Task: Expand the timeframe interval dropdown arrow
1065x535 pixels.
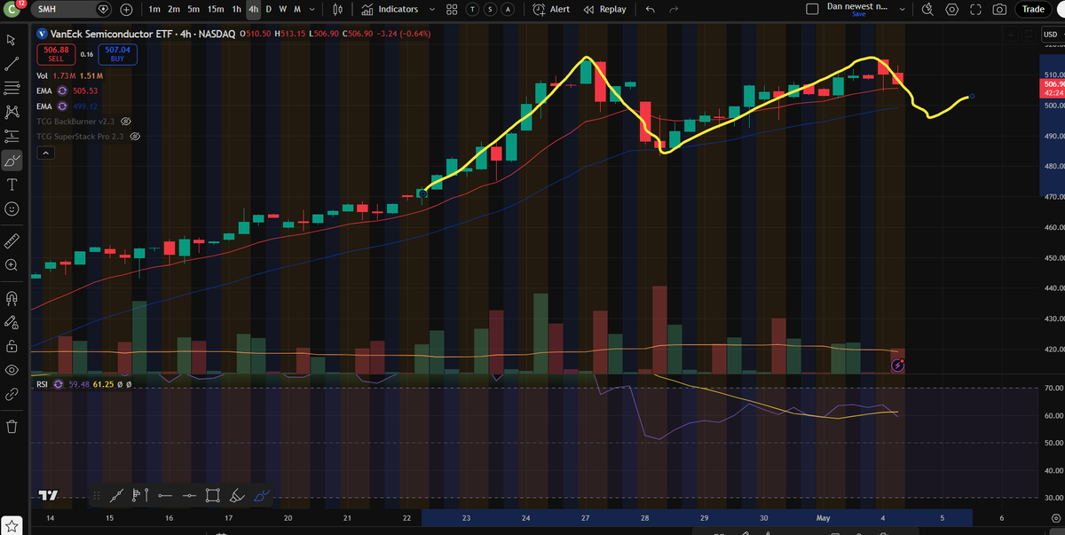Action: point(312,9)
